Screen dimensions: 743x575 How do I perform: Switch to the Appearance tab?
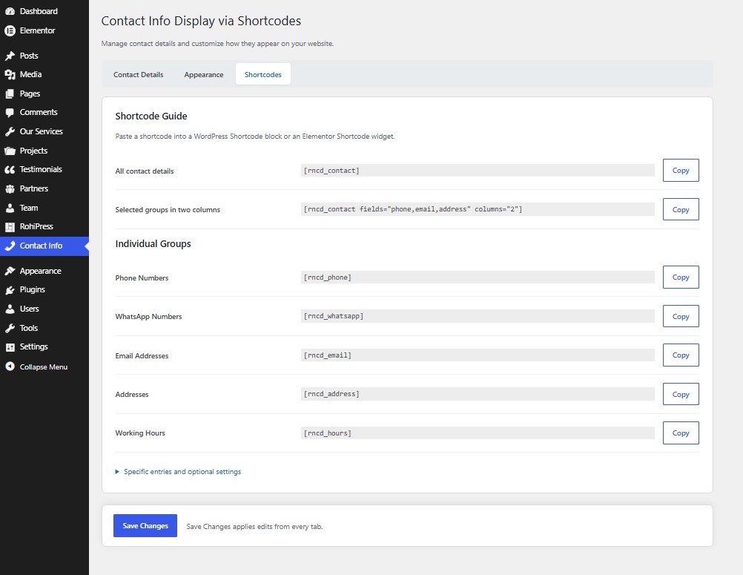(204, 74)
